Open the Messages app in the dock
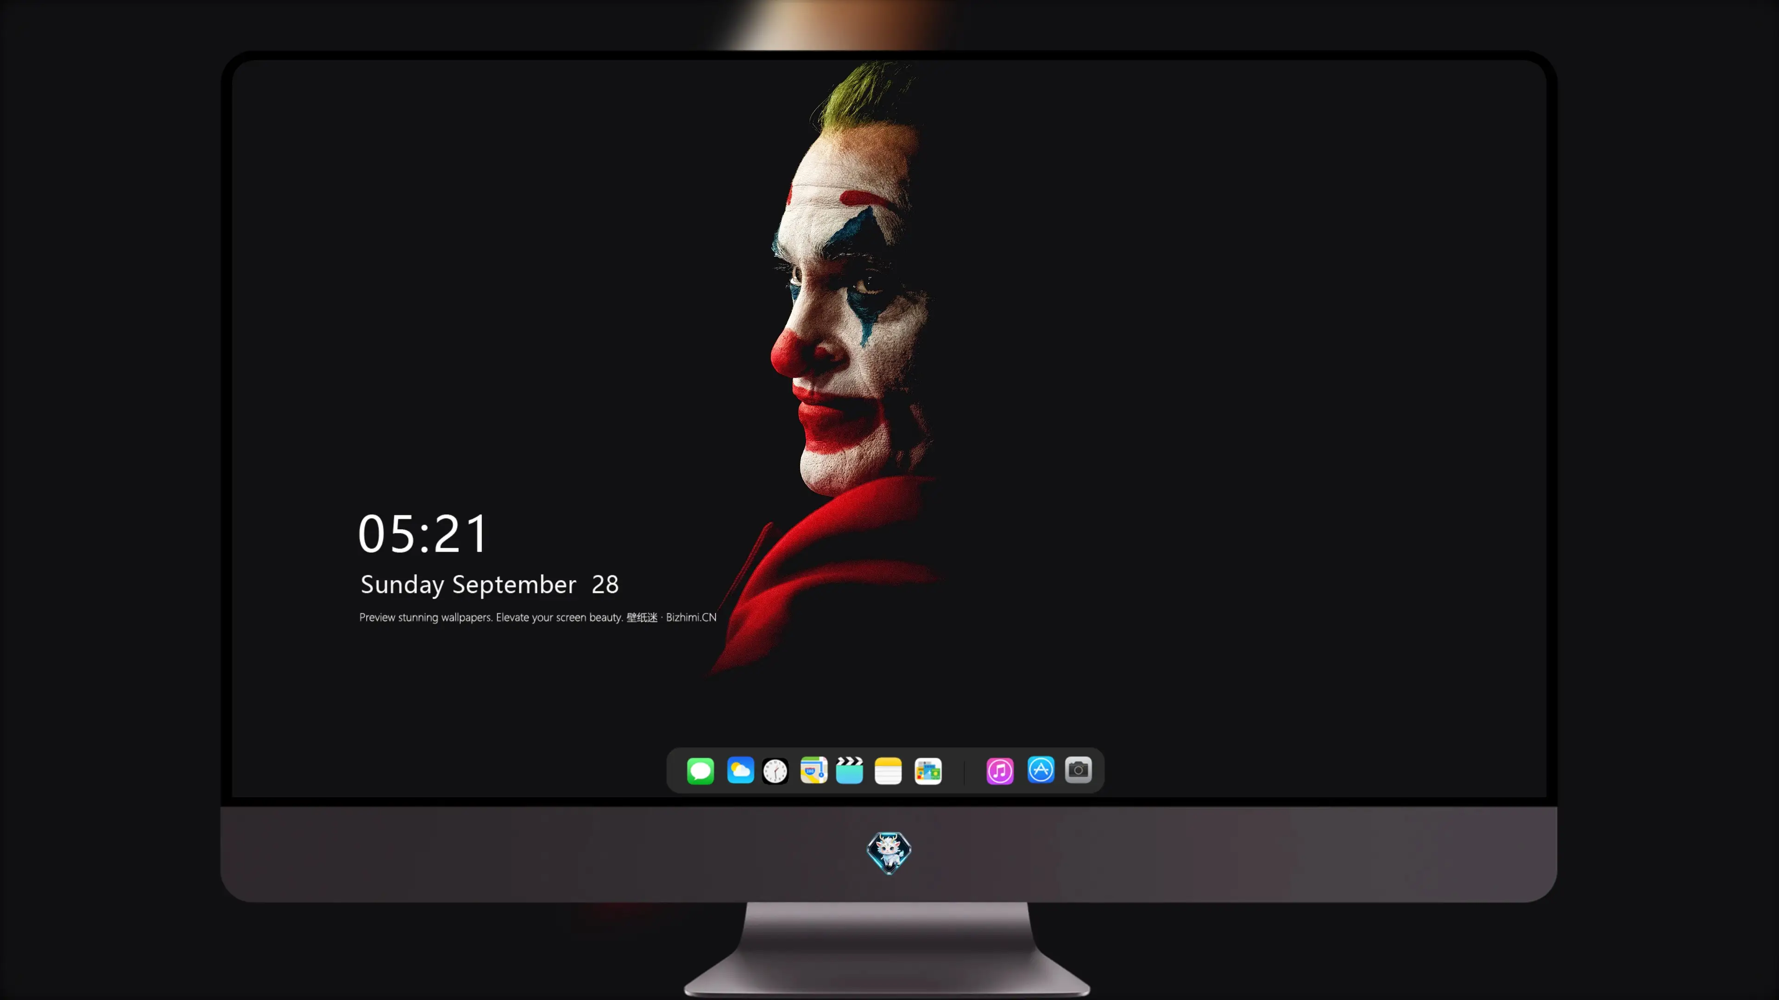This screenshot has width=1779, height=1000. (x=700, y=770)
